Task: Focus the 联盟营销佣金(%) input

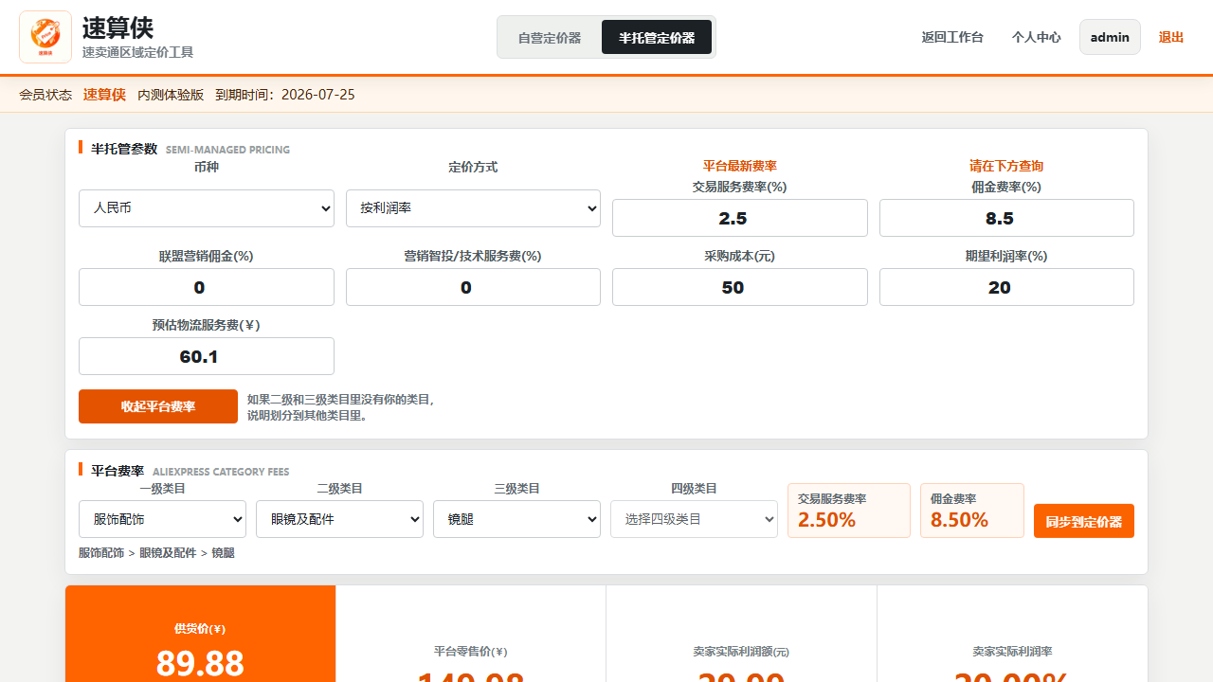Action: click(207, 287)
